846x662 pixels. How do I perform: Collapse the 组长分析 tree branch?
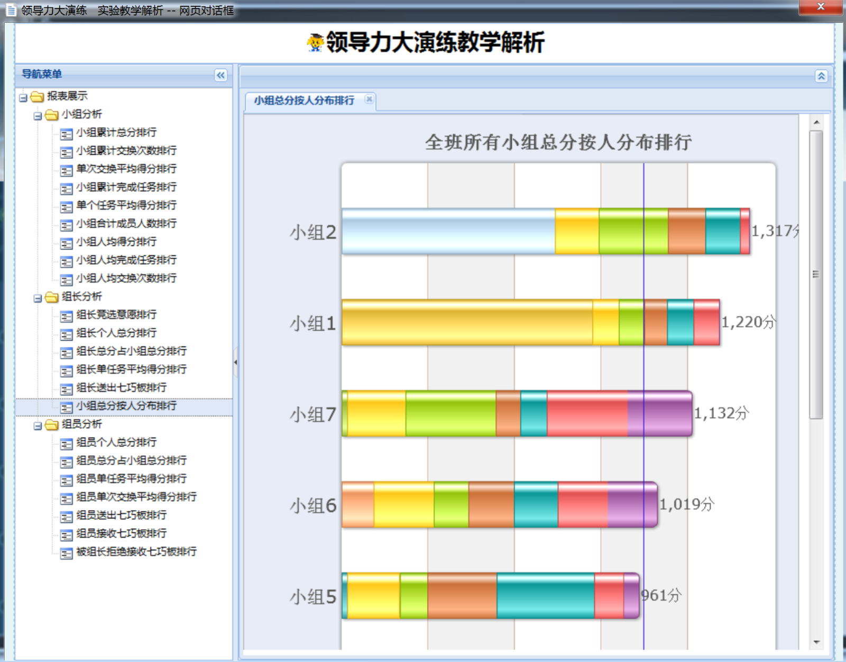38,298
